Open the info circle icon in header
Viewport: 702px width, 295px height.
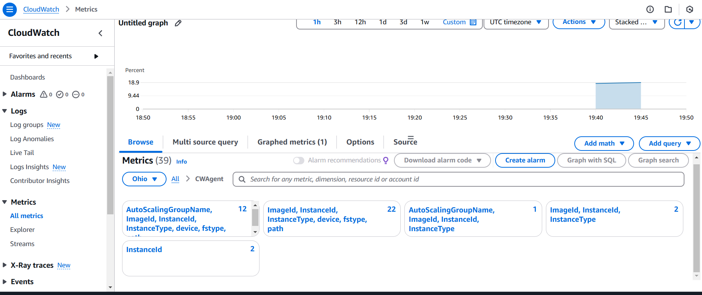(x=650, y=9)
